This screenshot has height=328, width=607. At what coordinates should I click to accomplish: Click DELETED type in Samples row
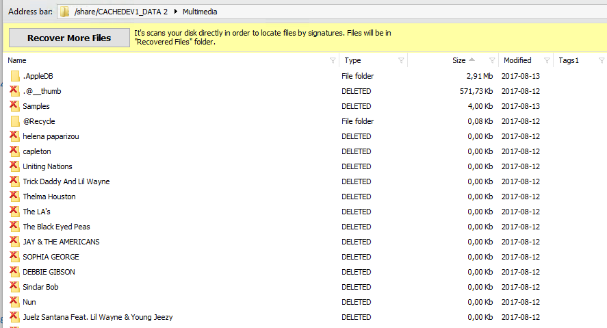(356, 107)
